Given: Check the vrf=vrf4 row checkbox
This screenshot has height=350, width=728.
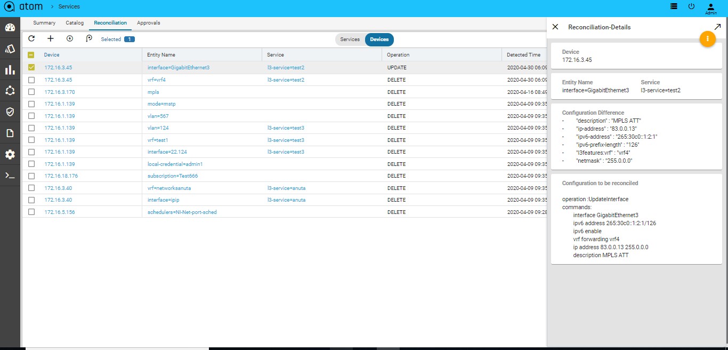Looking at the screenshot, I should click(x=31, y=80).
